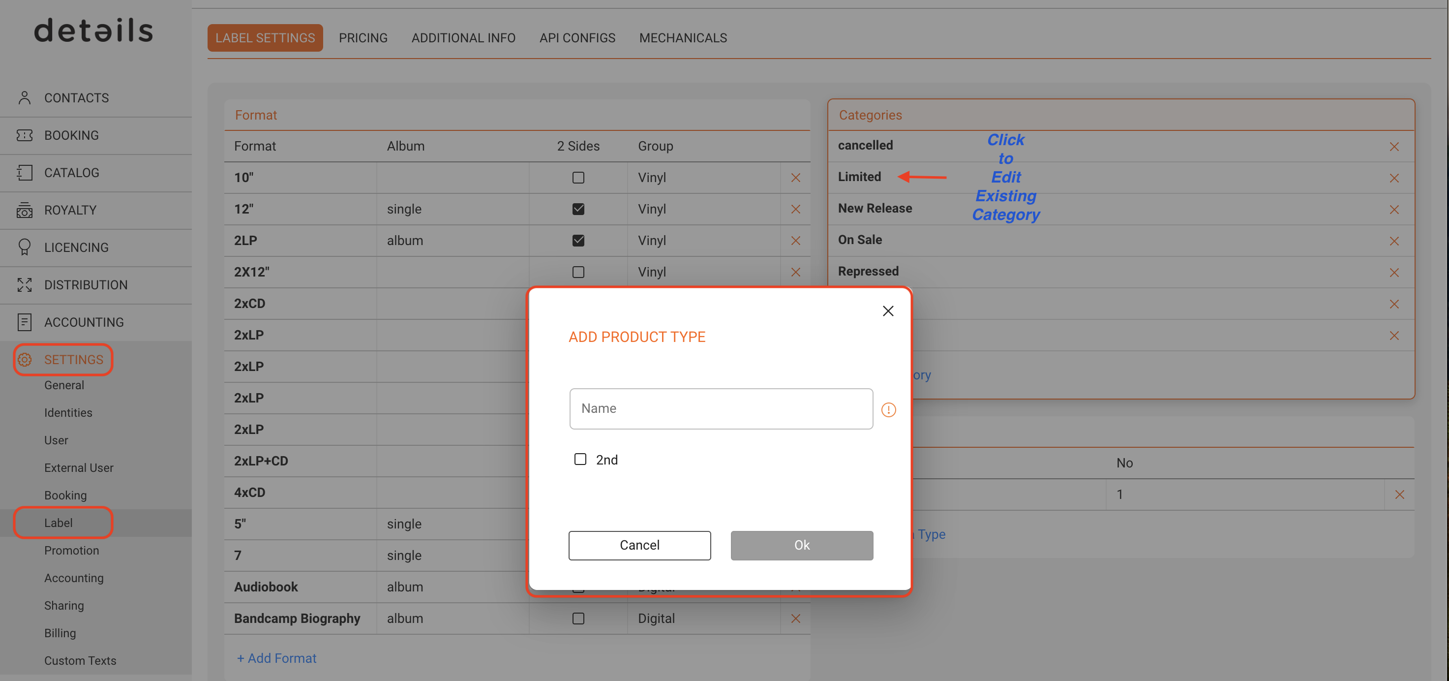Switch to the API Configs tab
Viewport: 1449px width, 681px height.
577,38
